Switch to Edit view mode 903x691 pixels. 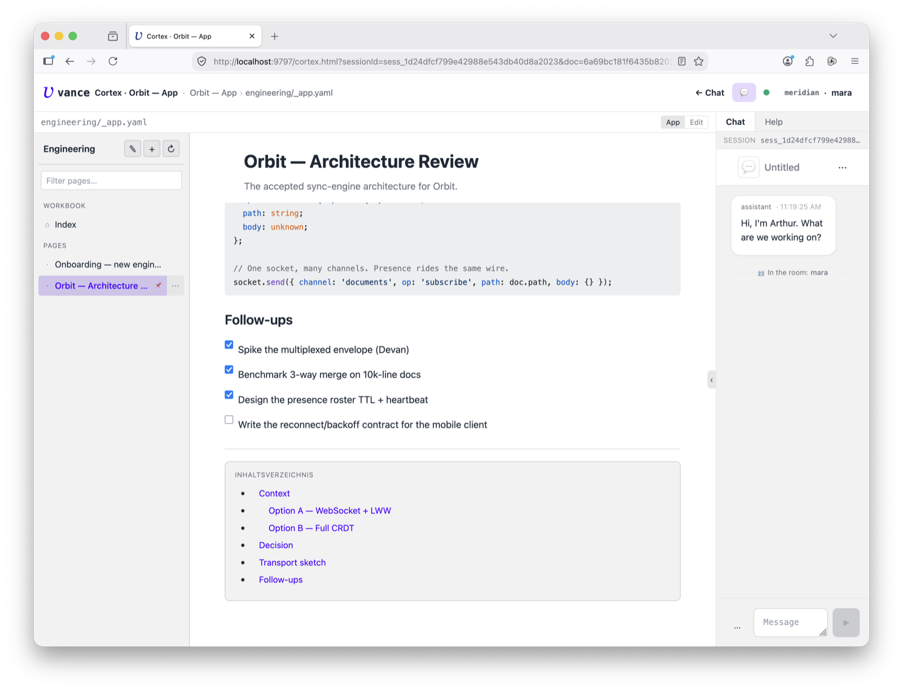click(696, 122)
